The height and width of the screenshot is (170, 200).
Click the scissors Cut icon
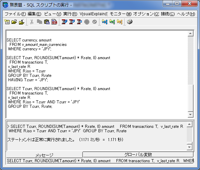coord(32,22)
